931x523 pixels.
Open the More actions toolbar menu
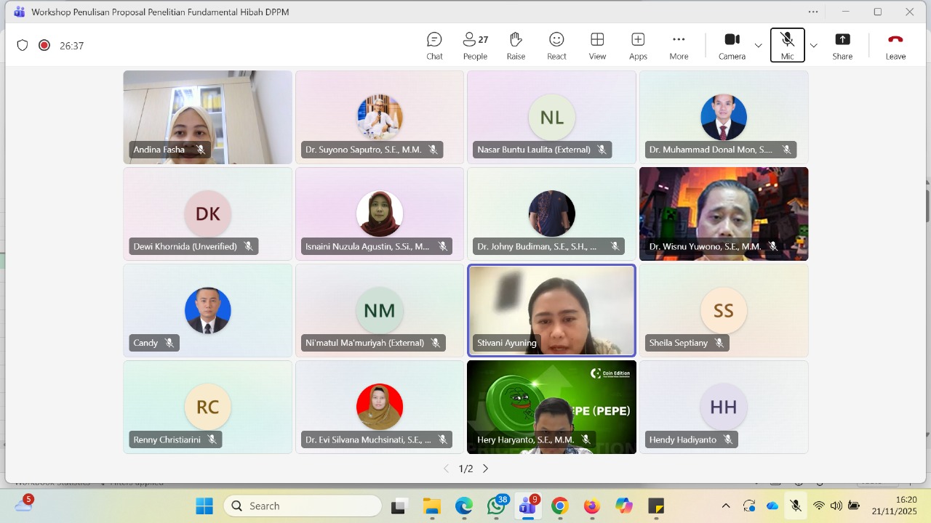point(679,45)
